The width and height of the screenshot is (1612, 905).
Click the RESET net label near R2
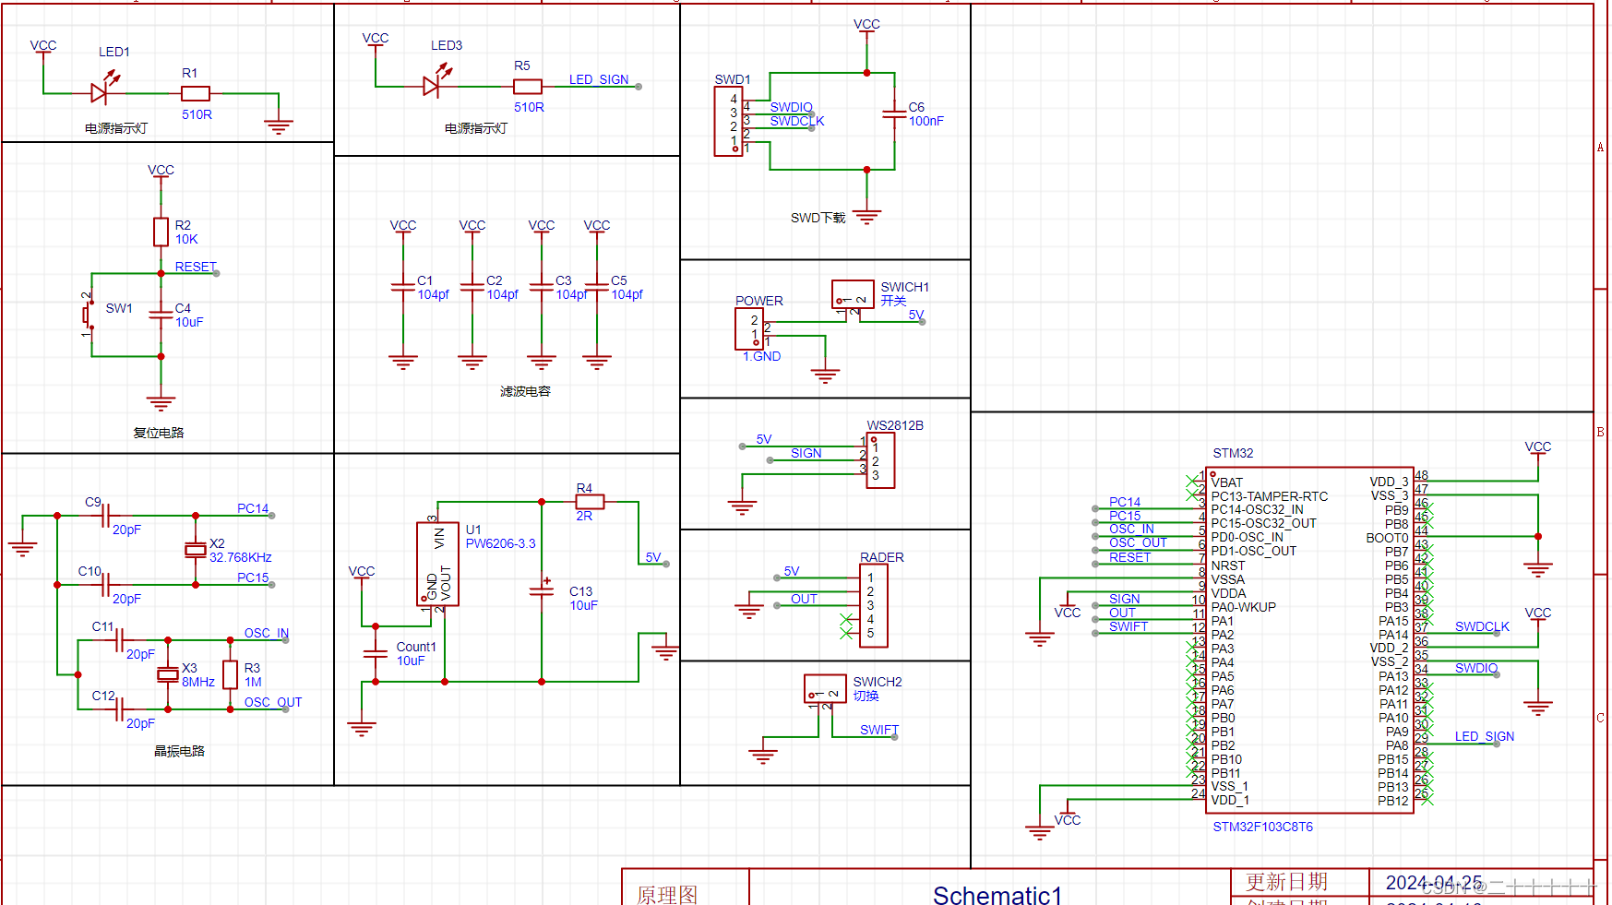tap(196, 267)
